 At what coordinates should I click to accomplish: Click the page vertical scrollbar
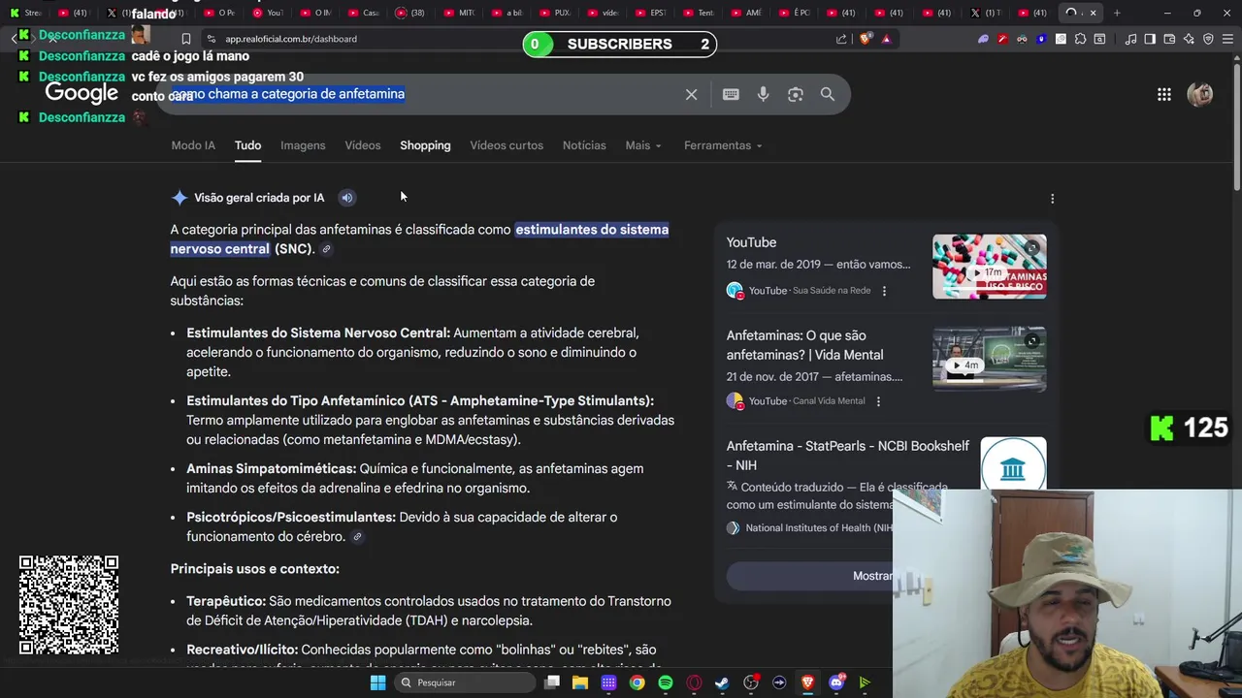click(x=1236, y=126)
